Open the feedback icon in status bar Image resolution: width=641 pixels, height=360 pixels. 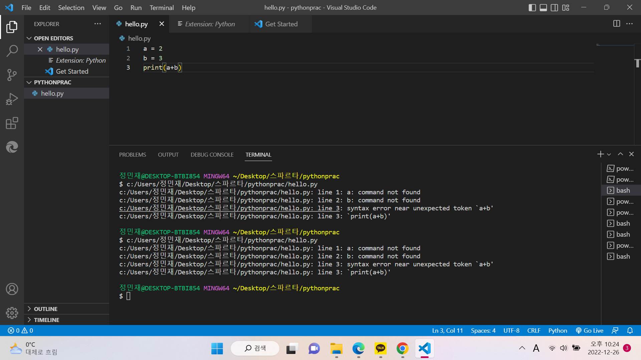click(x=615, y=331)
